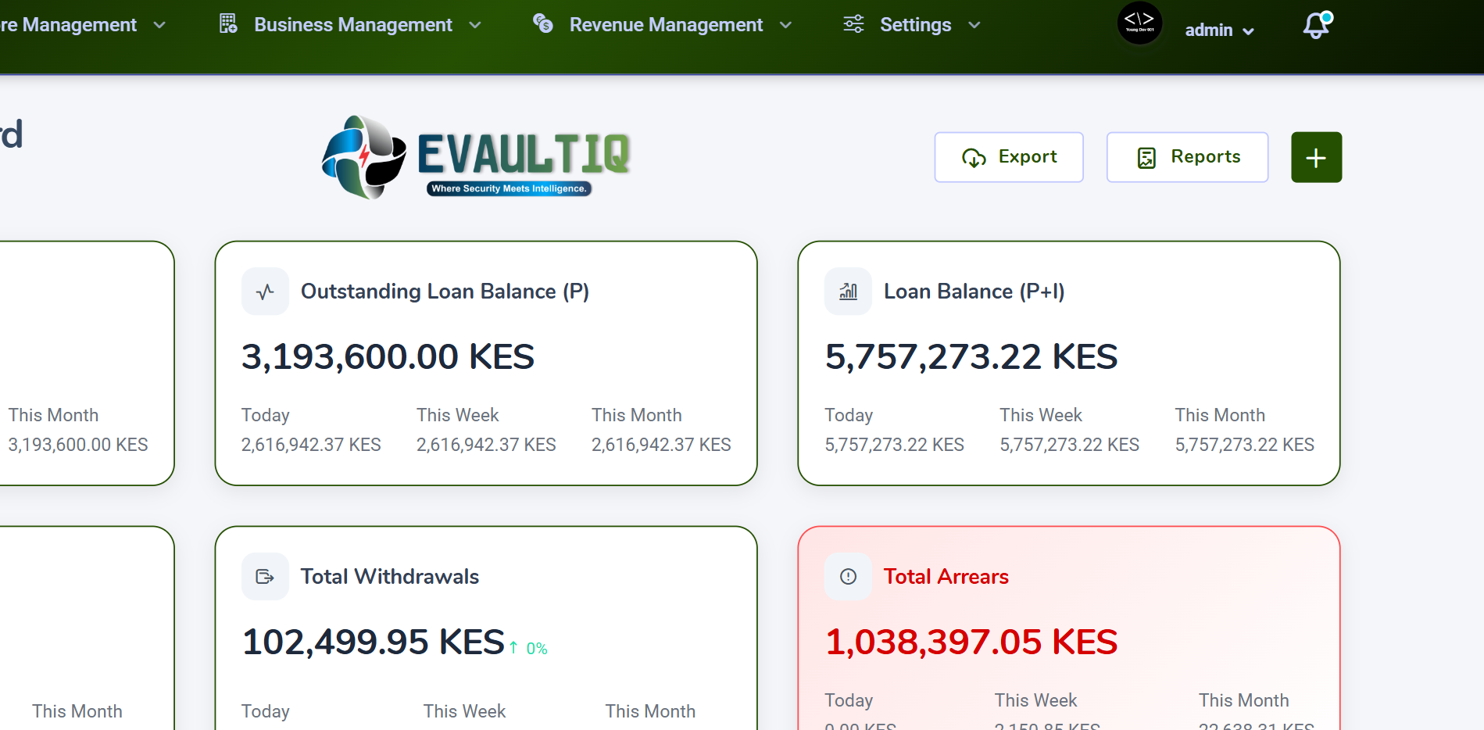Click the EvaultIQ logo
The width and height of the screenshot is (1484, 730).
coord(476,157)
